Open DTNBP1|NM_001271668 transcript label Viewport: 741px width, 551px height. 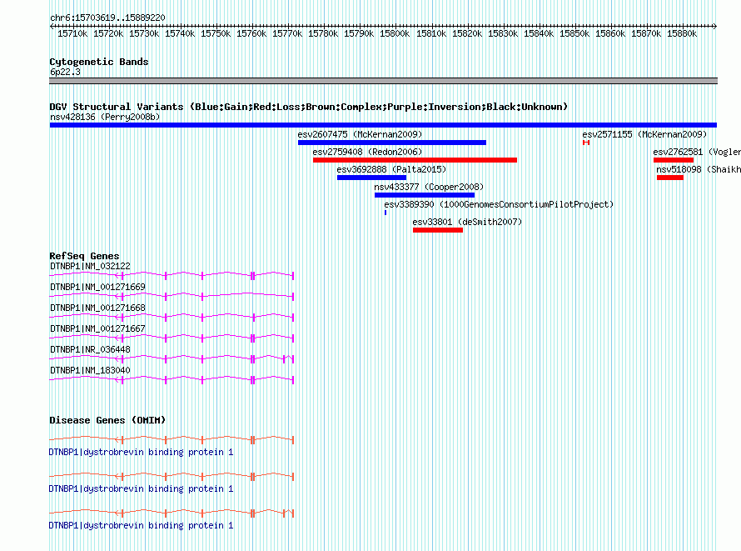click(97, 308)
